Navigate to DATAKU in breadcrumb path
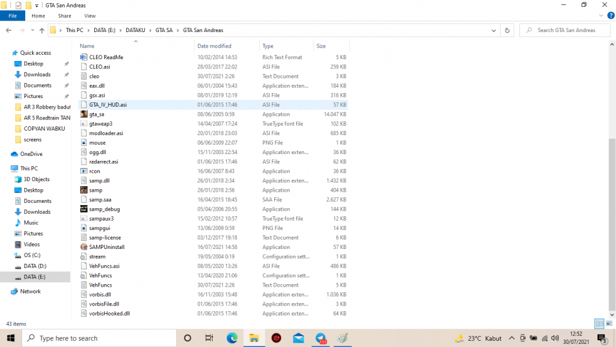 135,30
